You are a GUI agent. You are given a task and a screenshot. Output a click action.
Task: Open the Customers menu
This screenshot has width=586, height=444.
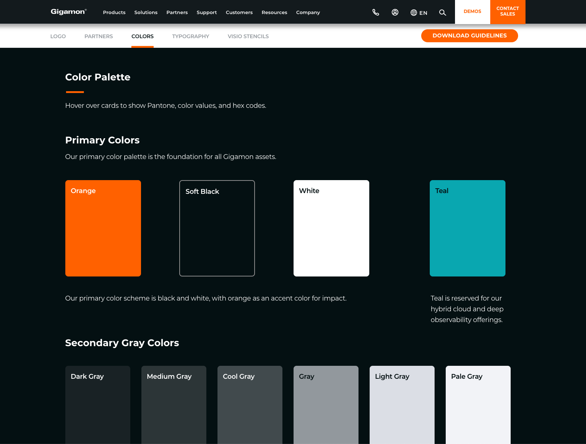click(x=239, y=12)
